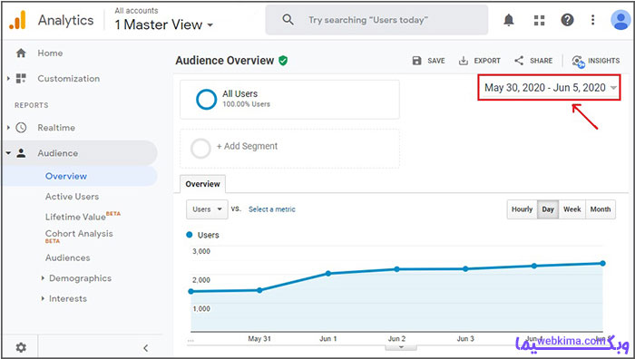Image resolution: width=635 pixels, height=359 pixels.
Task: Click the search magnifier icon
Action: click(x=288, y=19)
